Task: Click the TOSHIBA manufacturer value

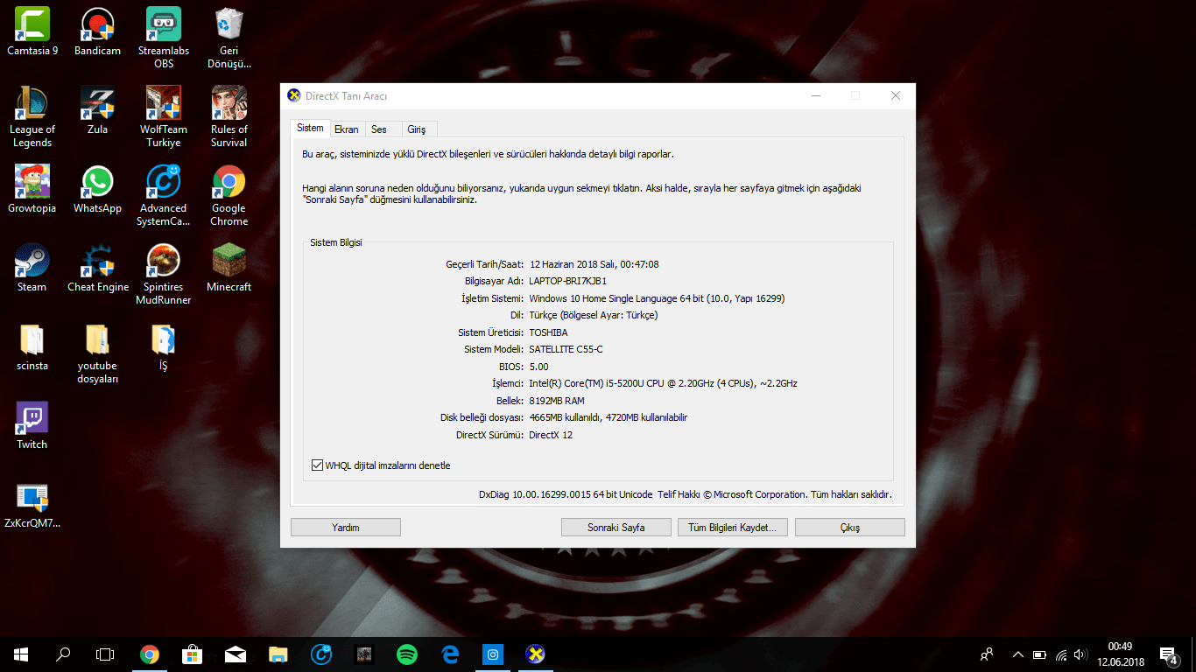Action: tap(549, 332)
